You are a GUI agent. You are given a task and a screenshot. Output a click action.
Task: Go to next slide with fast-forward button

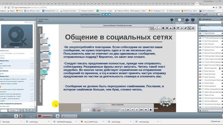coord(141,110)
